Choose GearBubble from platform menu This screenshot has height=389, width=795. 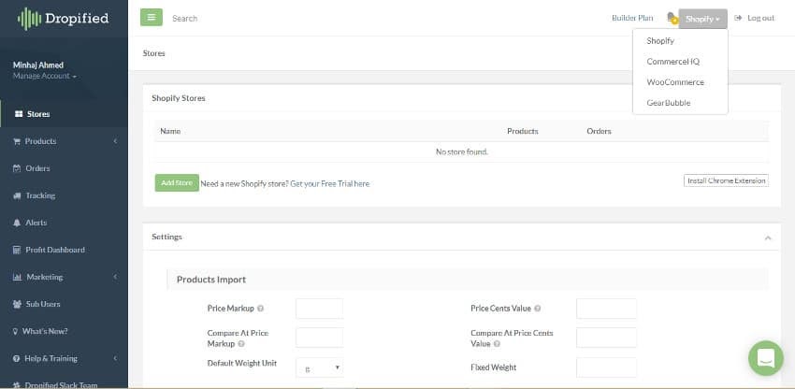point(668,103)
